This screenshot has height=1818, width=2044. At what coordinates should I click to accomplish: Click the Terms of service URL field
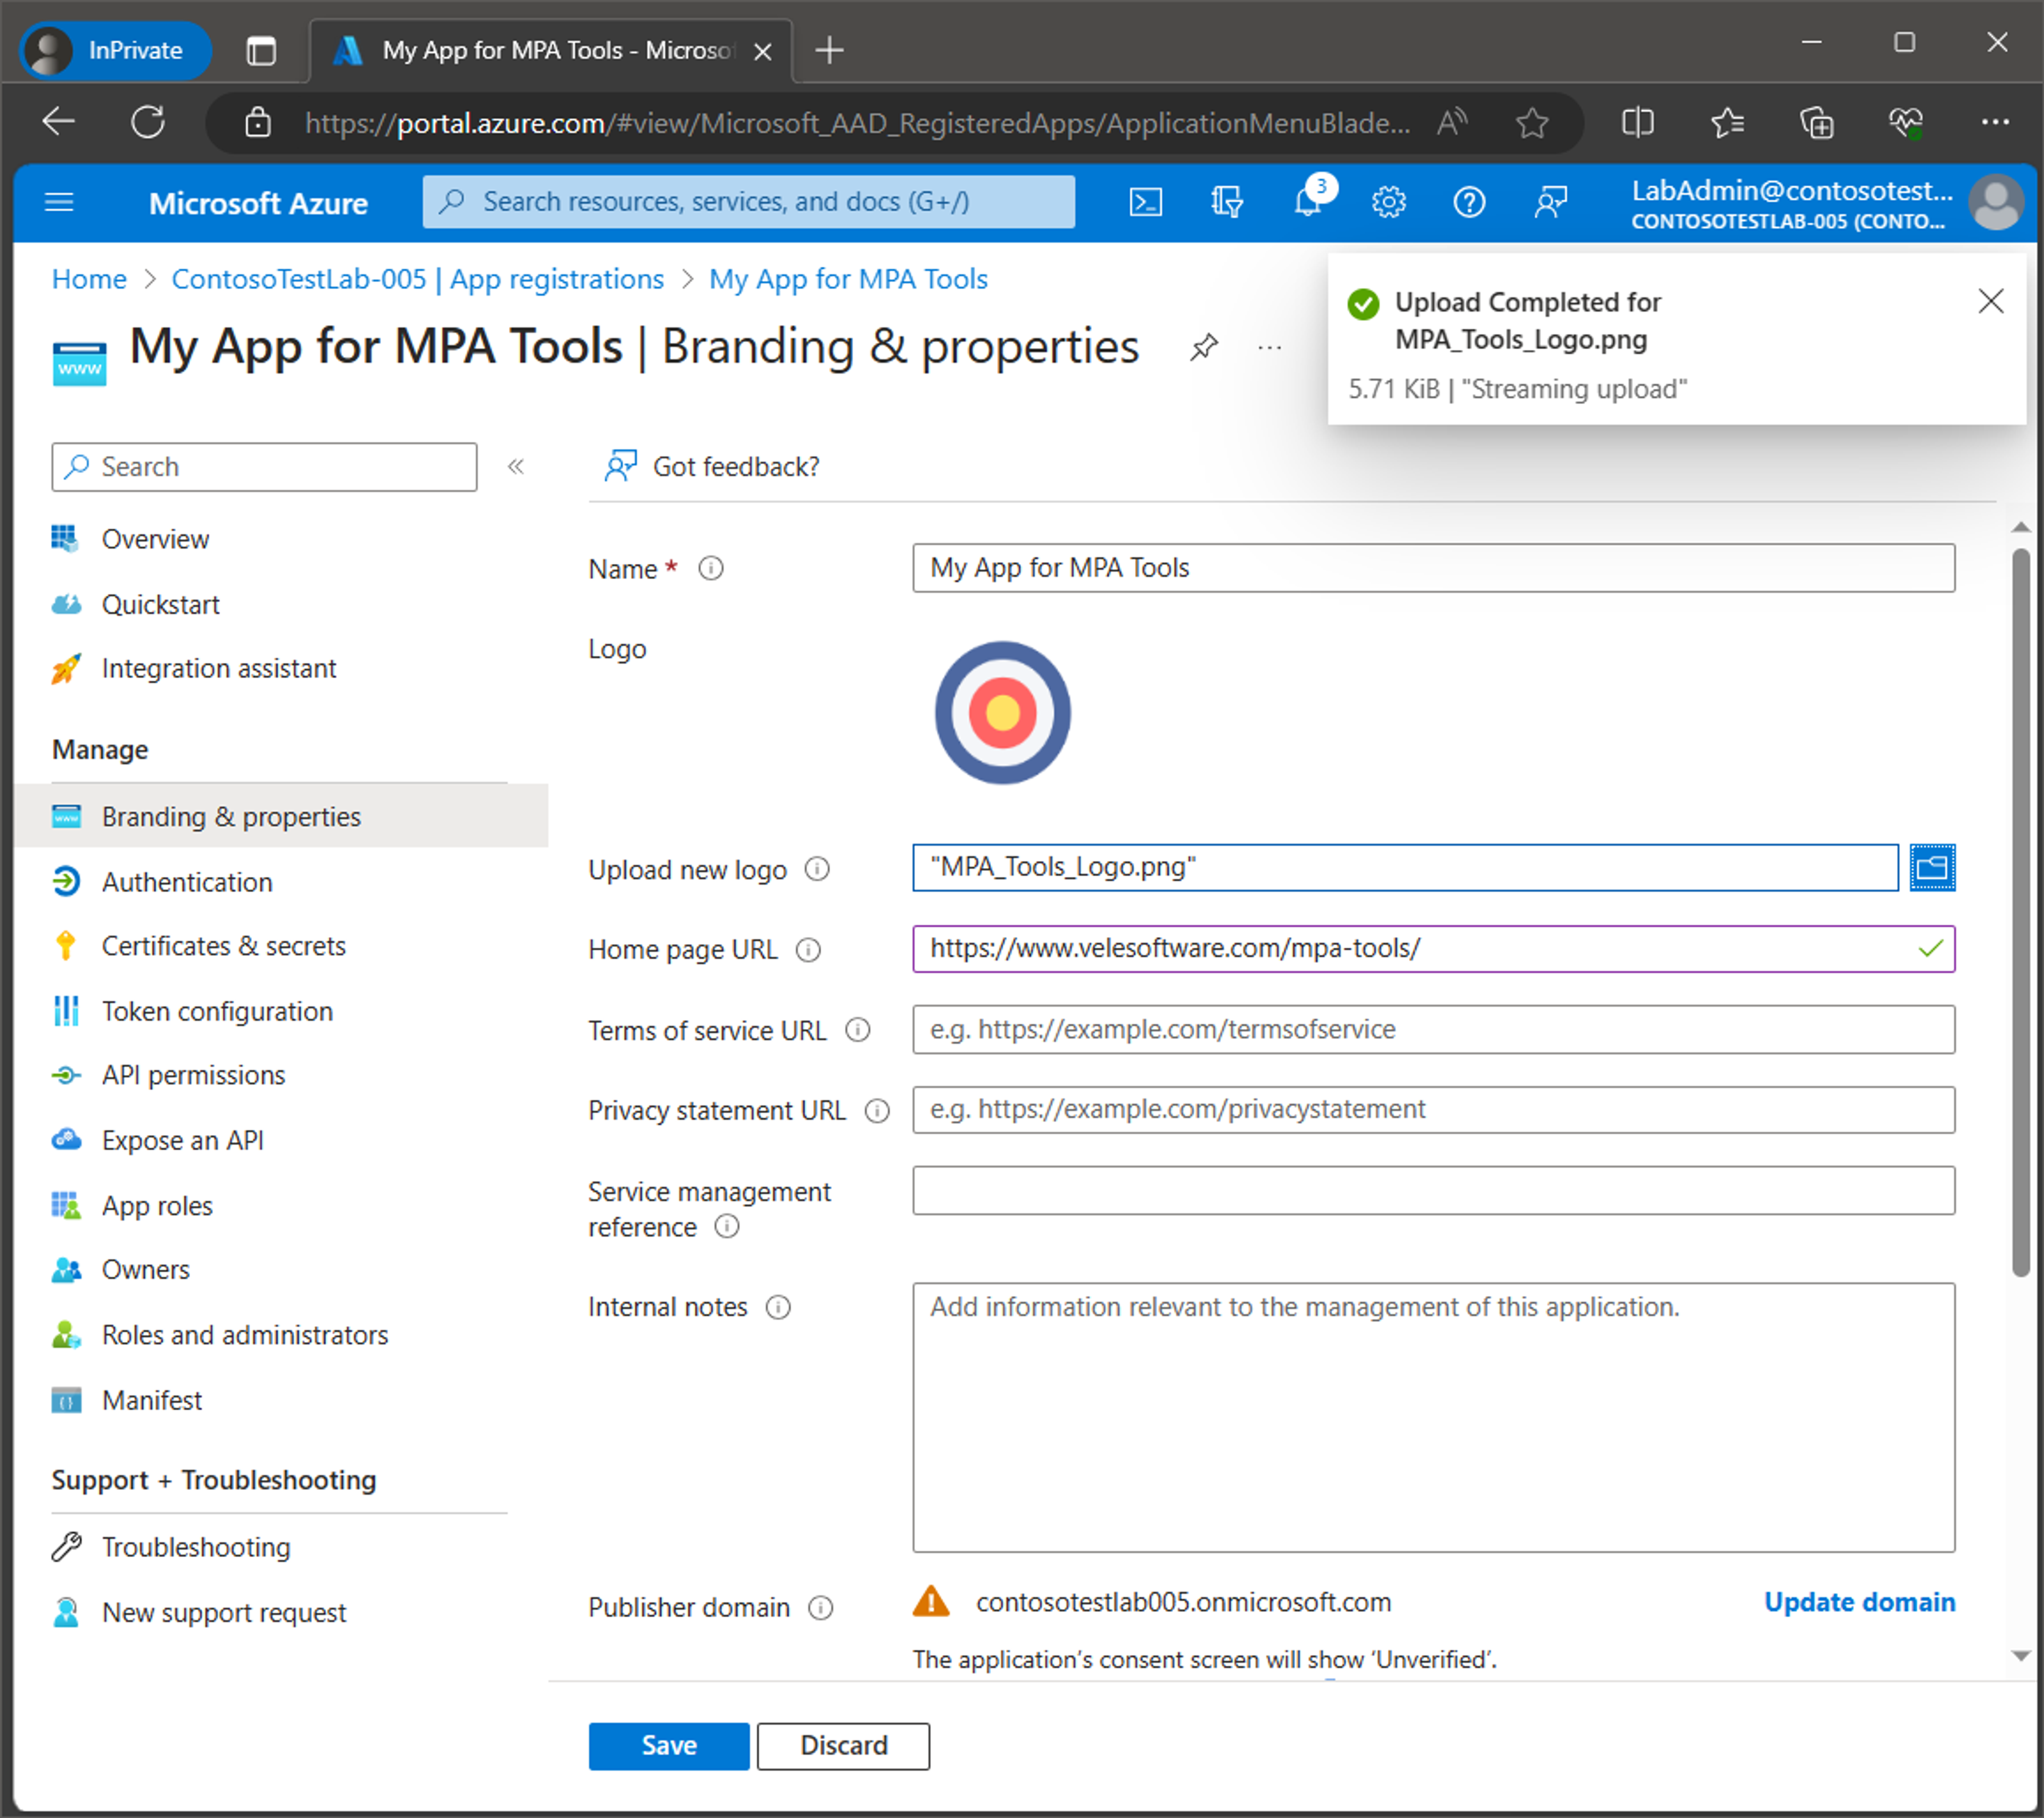coord(1433,1029)
